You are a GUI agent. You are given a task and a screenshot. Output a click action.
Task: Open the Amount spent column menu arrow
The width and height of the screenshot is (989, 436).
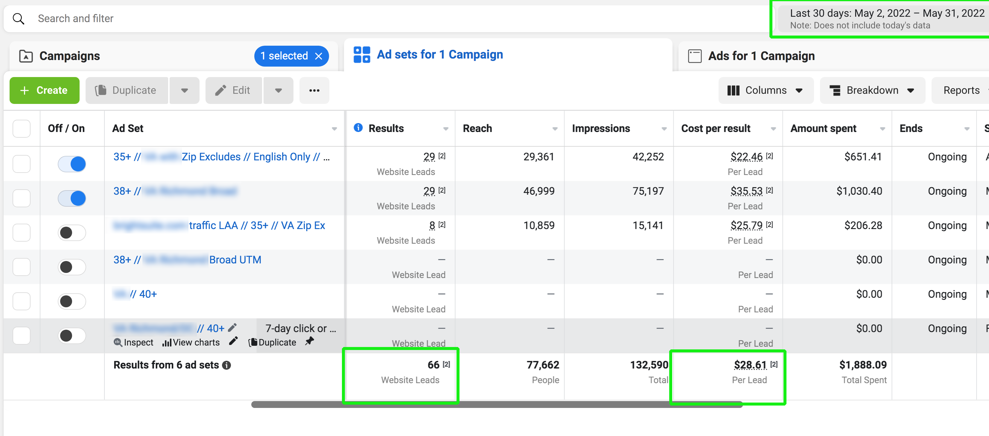[x=883, y=129]
